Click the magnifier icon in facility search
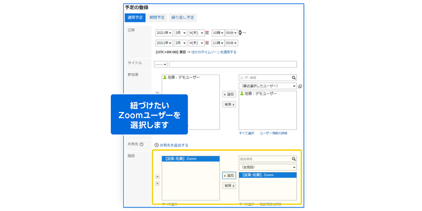 293,159
